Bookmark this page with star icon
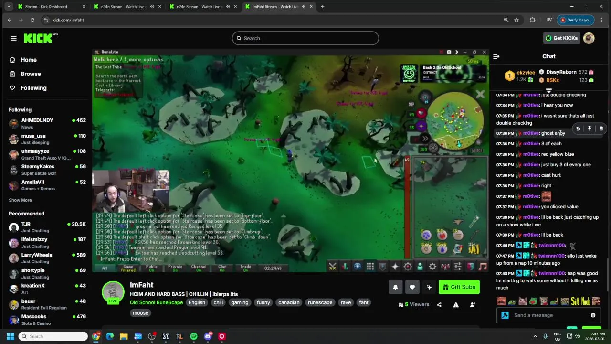Screen dimensions: 611x344 point(516,20)
